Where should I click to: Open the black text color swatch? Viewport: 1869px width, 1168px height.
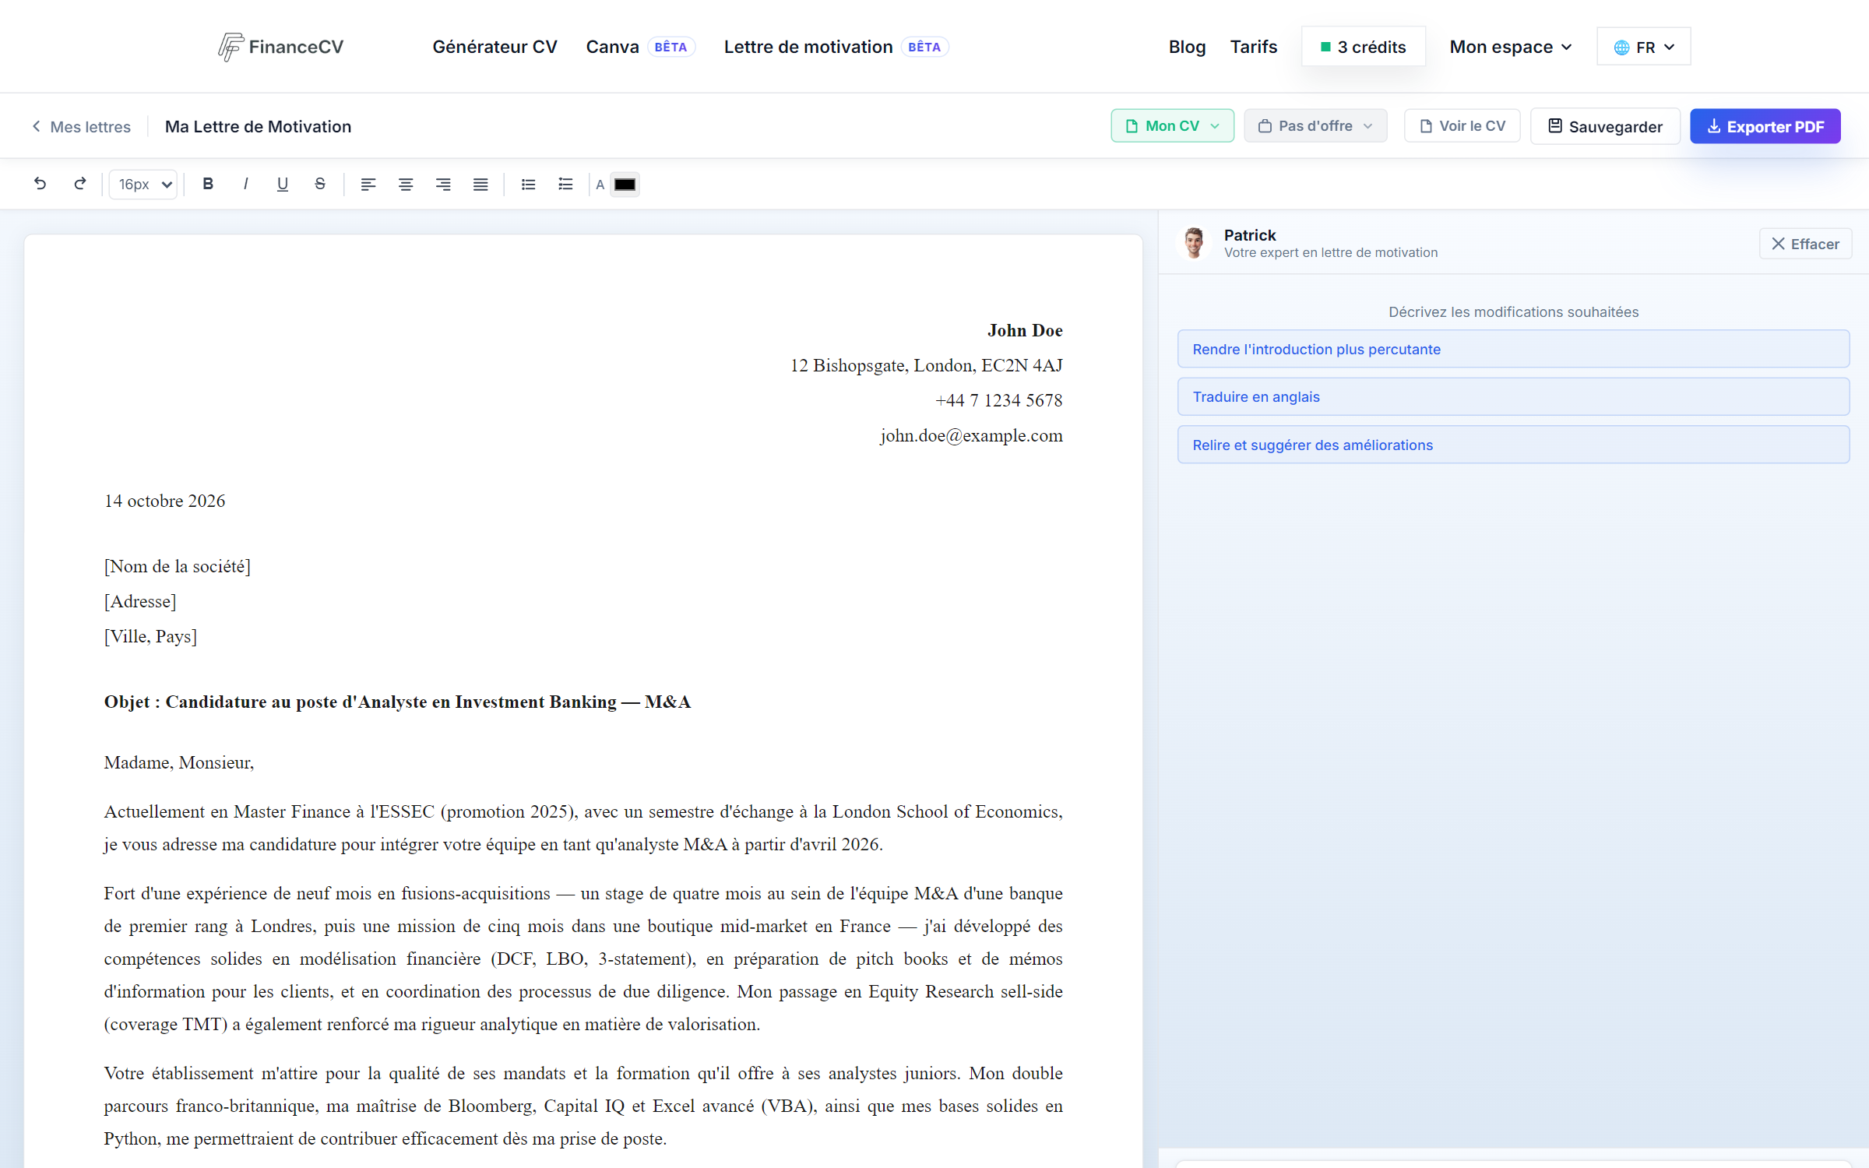[x=625, y=185]
